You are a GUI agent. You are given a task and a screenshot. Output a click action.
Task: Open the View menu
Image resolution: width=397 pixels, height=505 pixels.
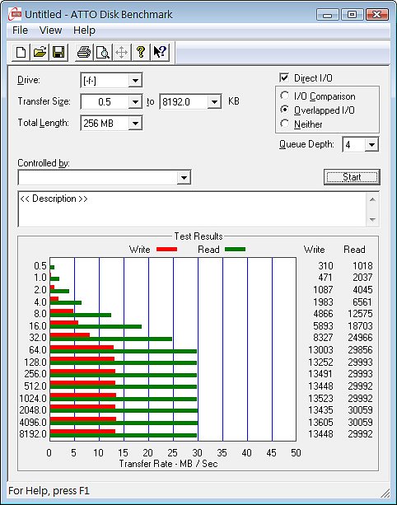(50, 30)
